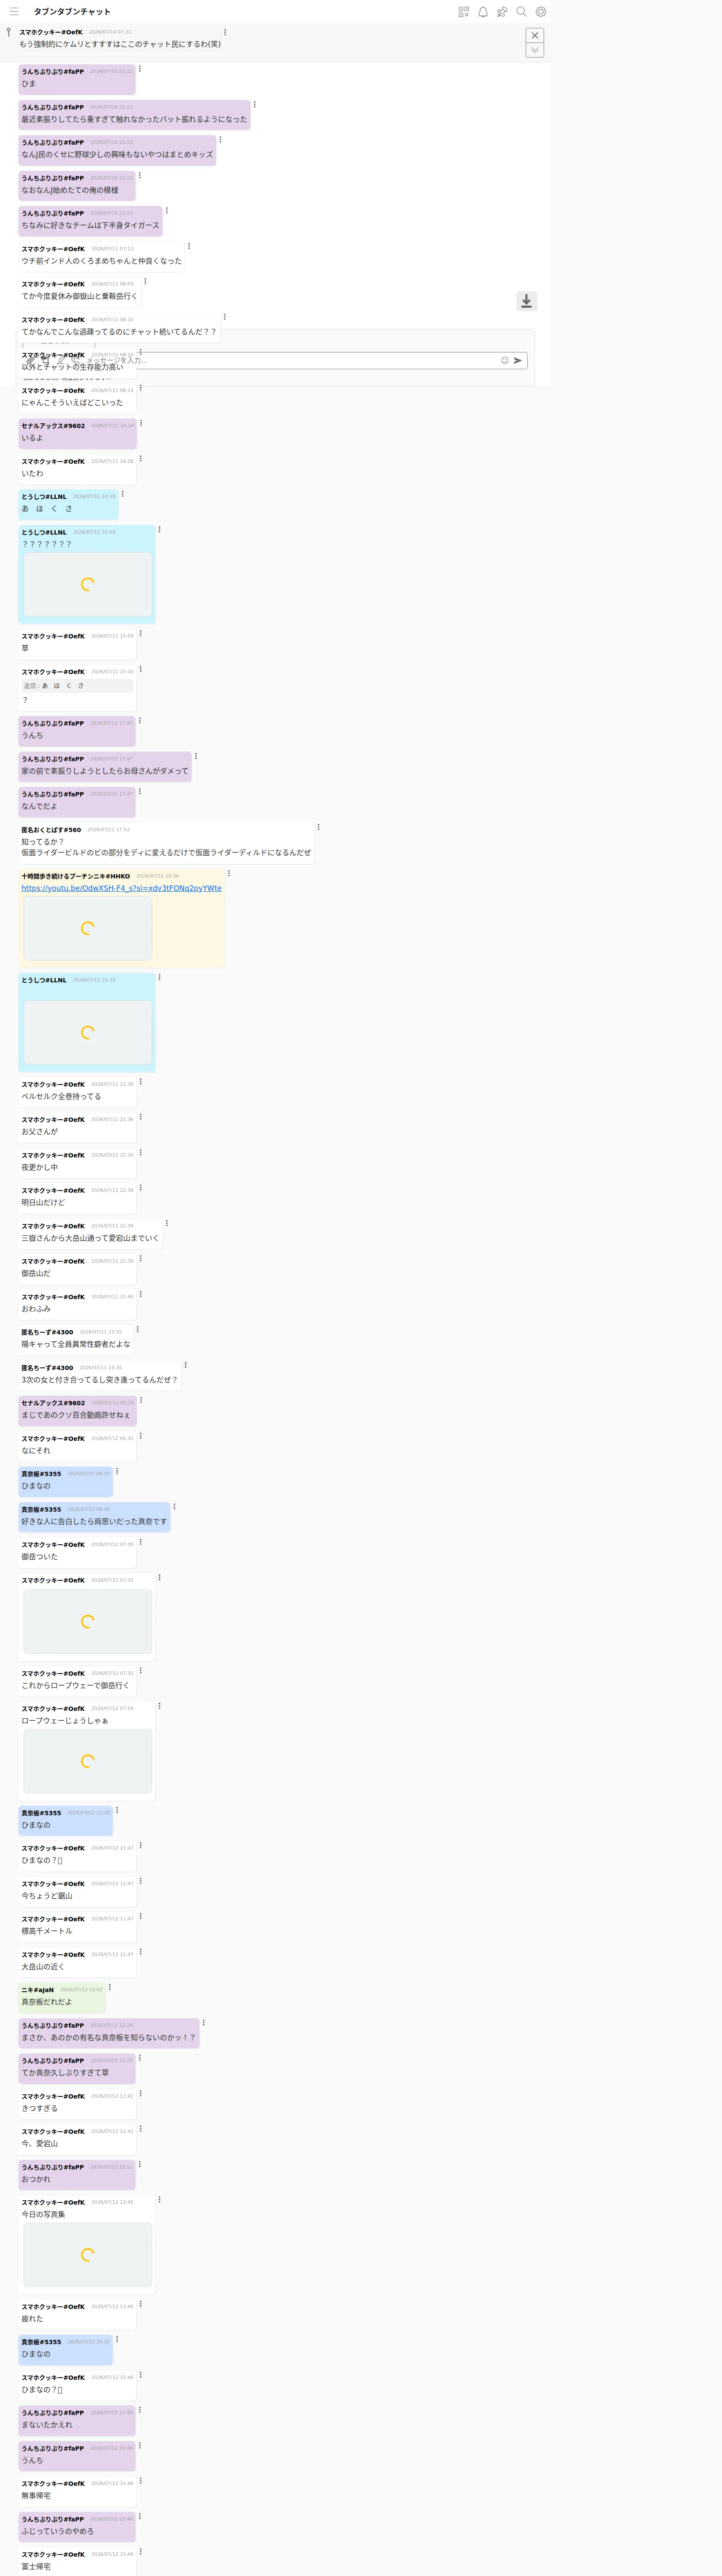
Task: Open the three-dot menu for なおなんJ始めたての俺の模様
Action: tap(140, 175)
